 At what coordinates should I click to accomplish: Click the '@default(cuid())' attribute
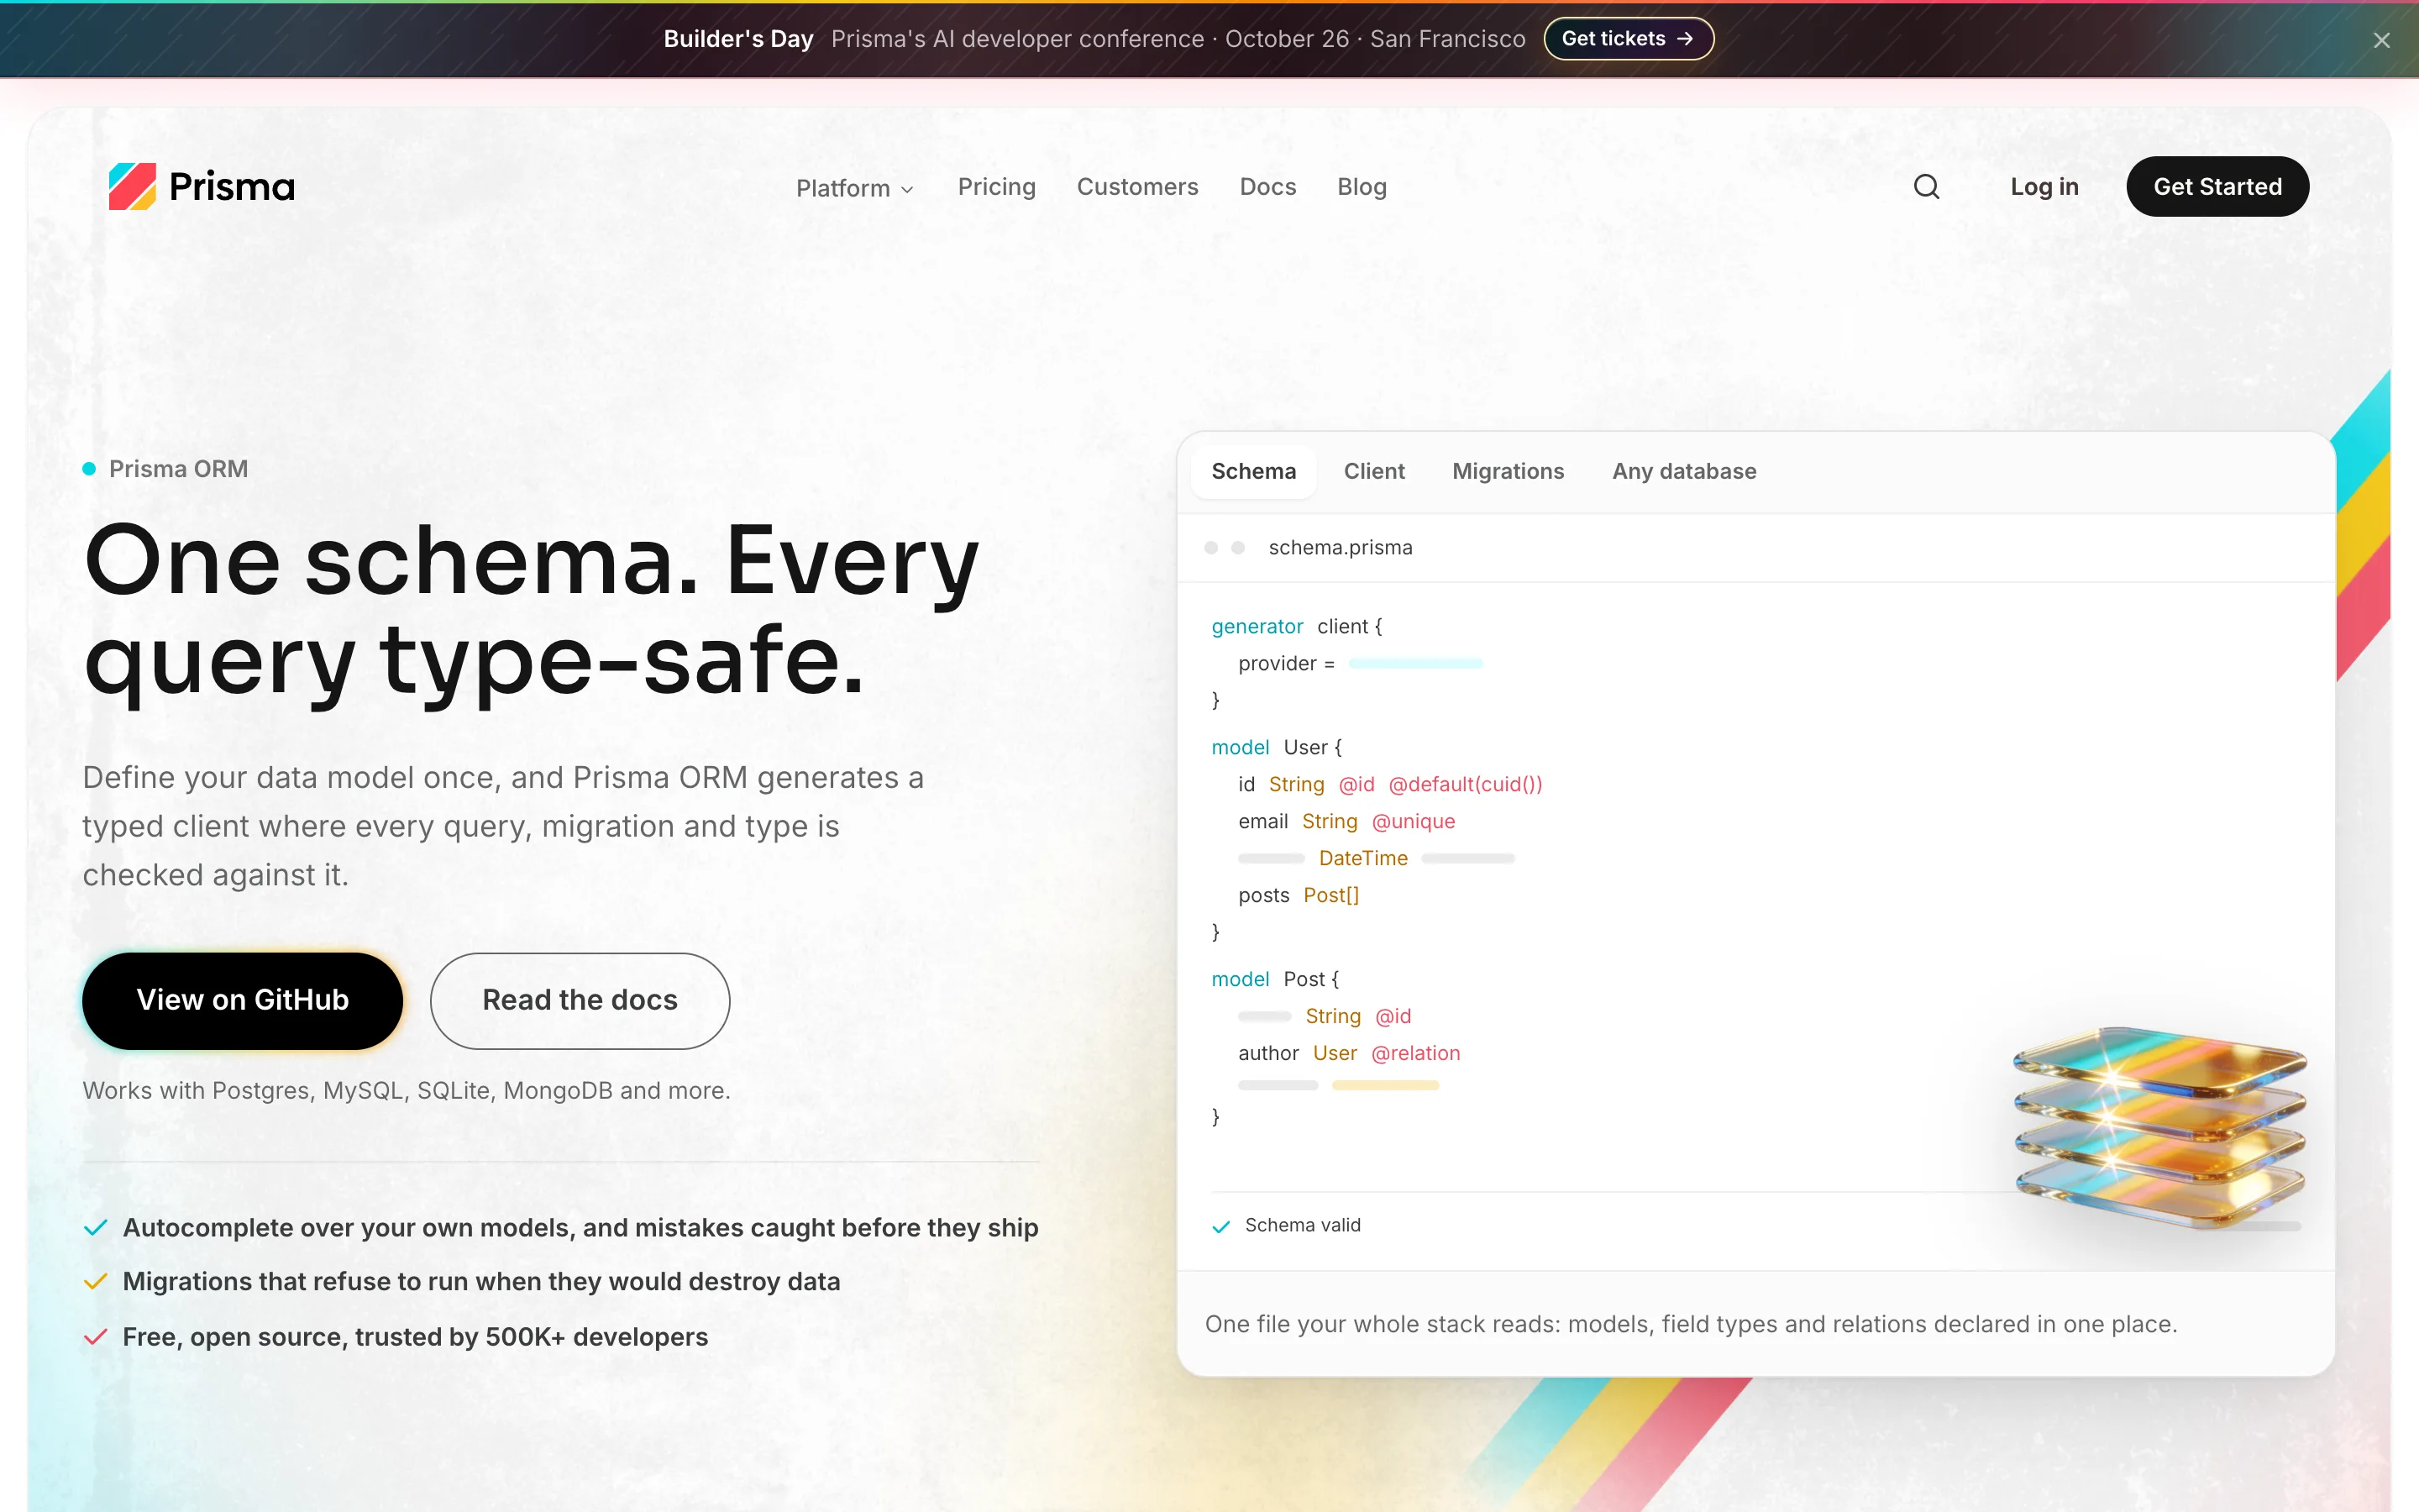click(1466, 784)
